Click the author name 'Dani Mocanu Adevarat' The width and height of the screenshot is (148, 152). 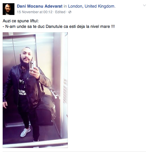click(x=40, y=6)
